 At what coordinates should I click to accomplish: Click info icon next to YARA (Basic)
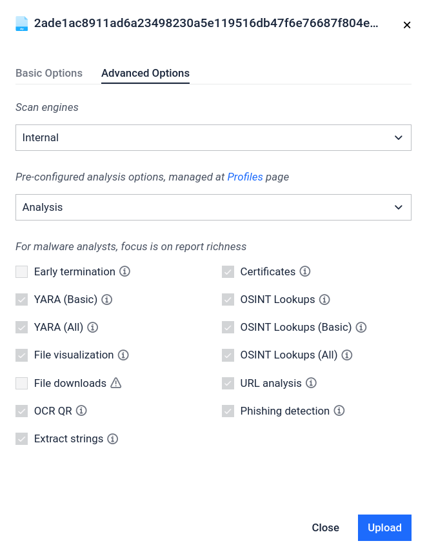click(x=107, y=299)
